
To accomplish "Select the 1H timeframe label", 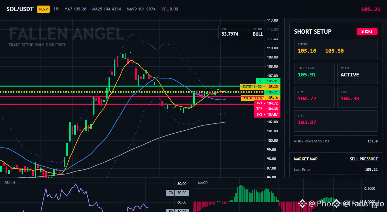I will click(56, 9).
